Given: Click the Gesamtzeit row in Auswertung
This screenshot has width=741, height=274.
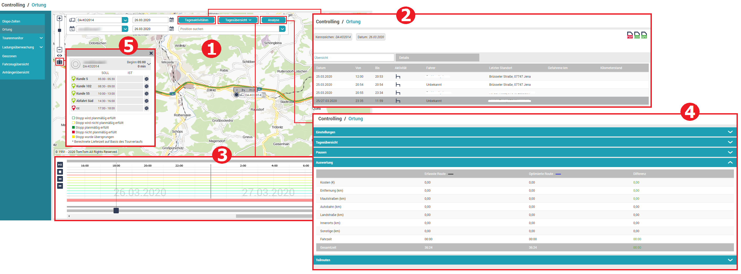Looking at the screenshot, I should [525, 248].
